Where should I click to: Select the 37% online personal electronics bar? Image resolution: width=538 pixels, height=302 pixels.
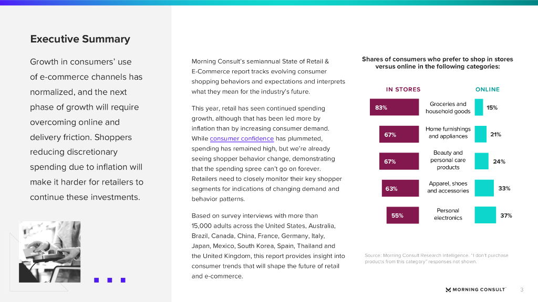tap(485, 215)
